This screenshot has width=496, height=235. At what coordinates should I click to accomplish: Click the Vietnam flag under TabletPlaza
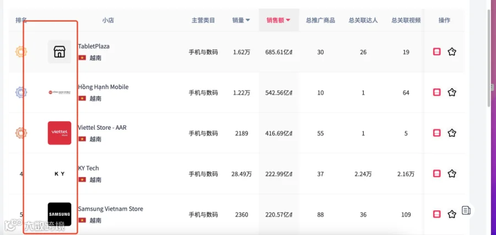[x=82, y=58]
